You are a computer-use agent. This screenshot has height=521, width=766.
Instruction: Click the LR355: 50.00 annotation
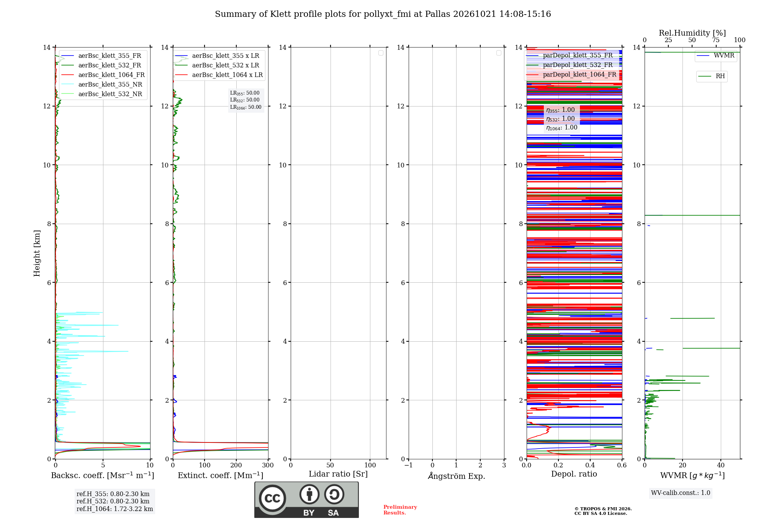tap(245, 93)
